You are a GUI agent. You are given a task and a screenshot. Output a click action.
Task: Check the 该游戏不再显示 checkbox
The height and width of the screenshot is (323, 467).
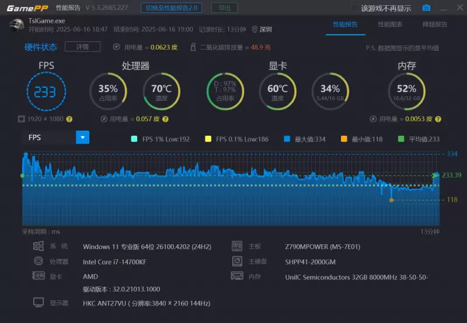(x=355, y=8)
